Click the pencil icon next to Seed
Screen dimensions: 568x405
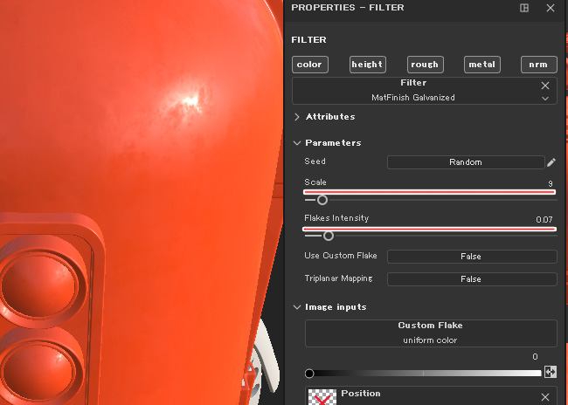coord(551,162)
